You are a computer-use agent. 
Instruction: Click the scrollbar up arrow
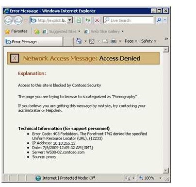coord(166,50)
